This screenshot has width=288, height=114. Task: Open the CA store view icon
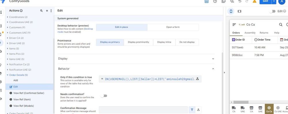[251, 109]
